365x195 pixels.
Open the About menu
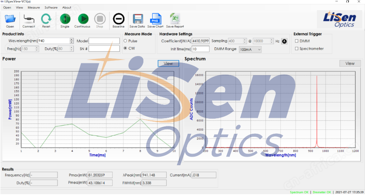point(67,8)
